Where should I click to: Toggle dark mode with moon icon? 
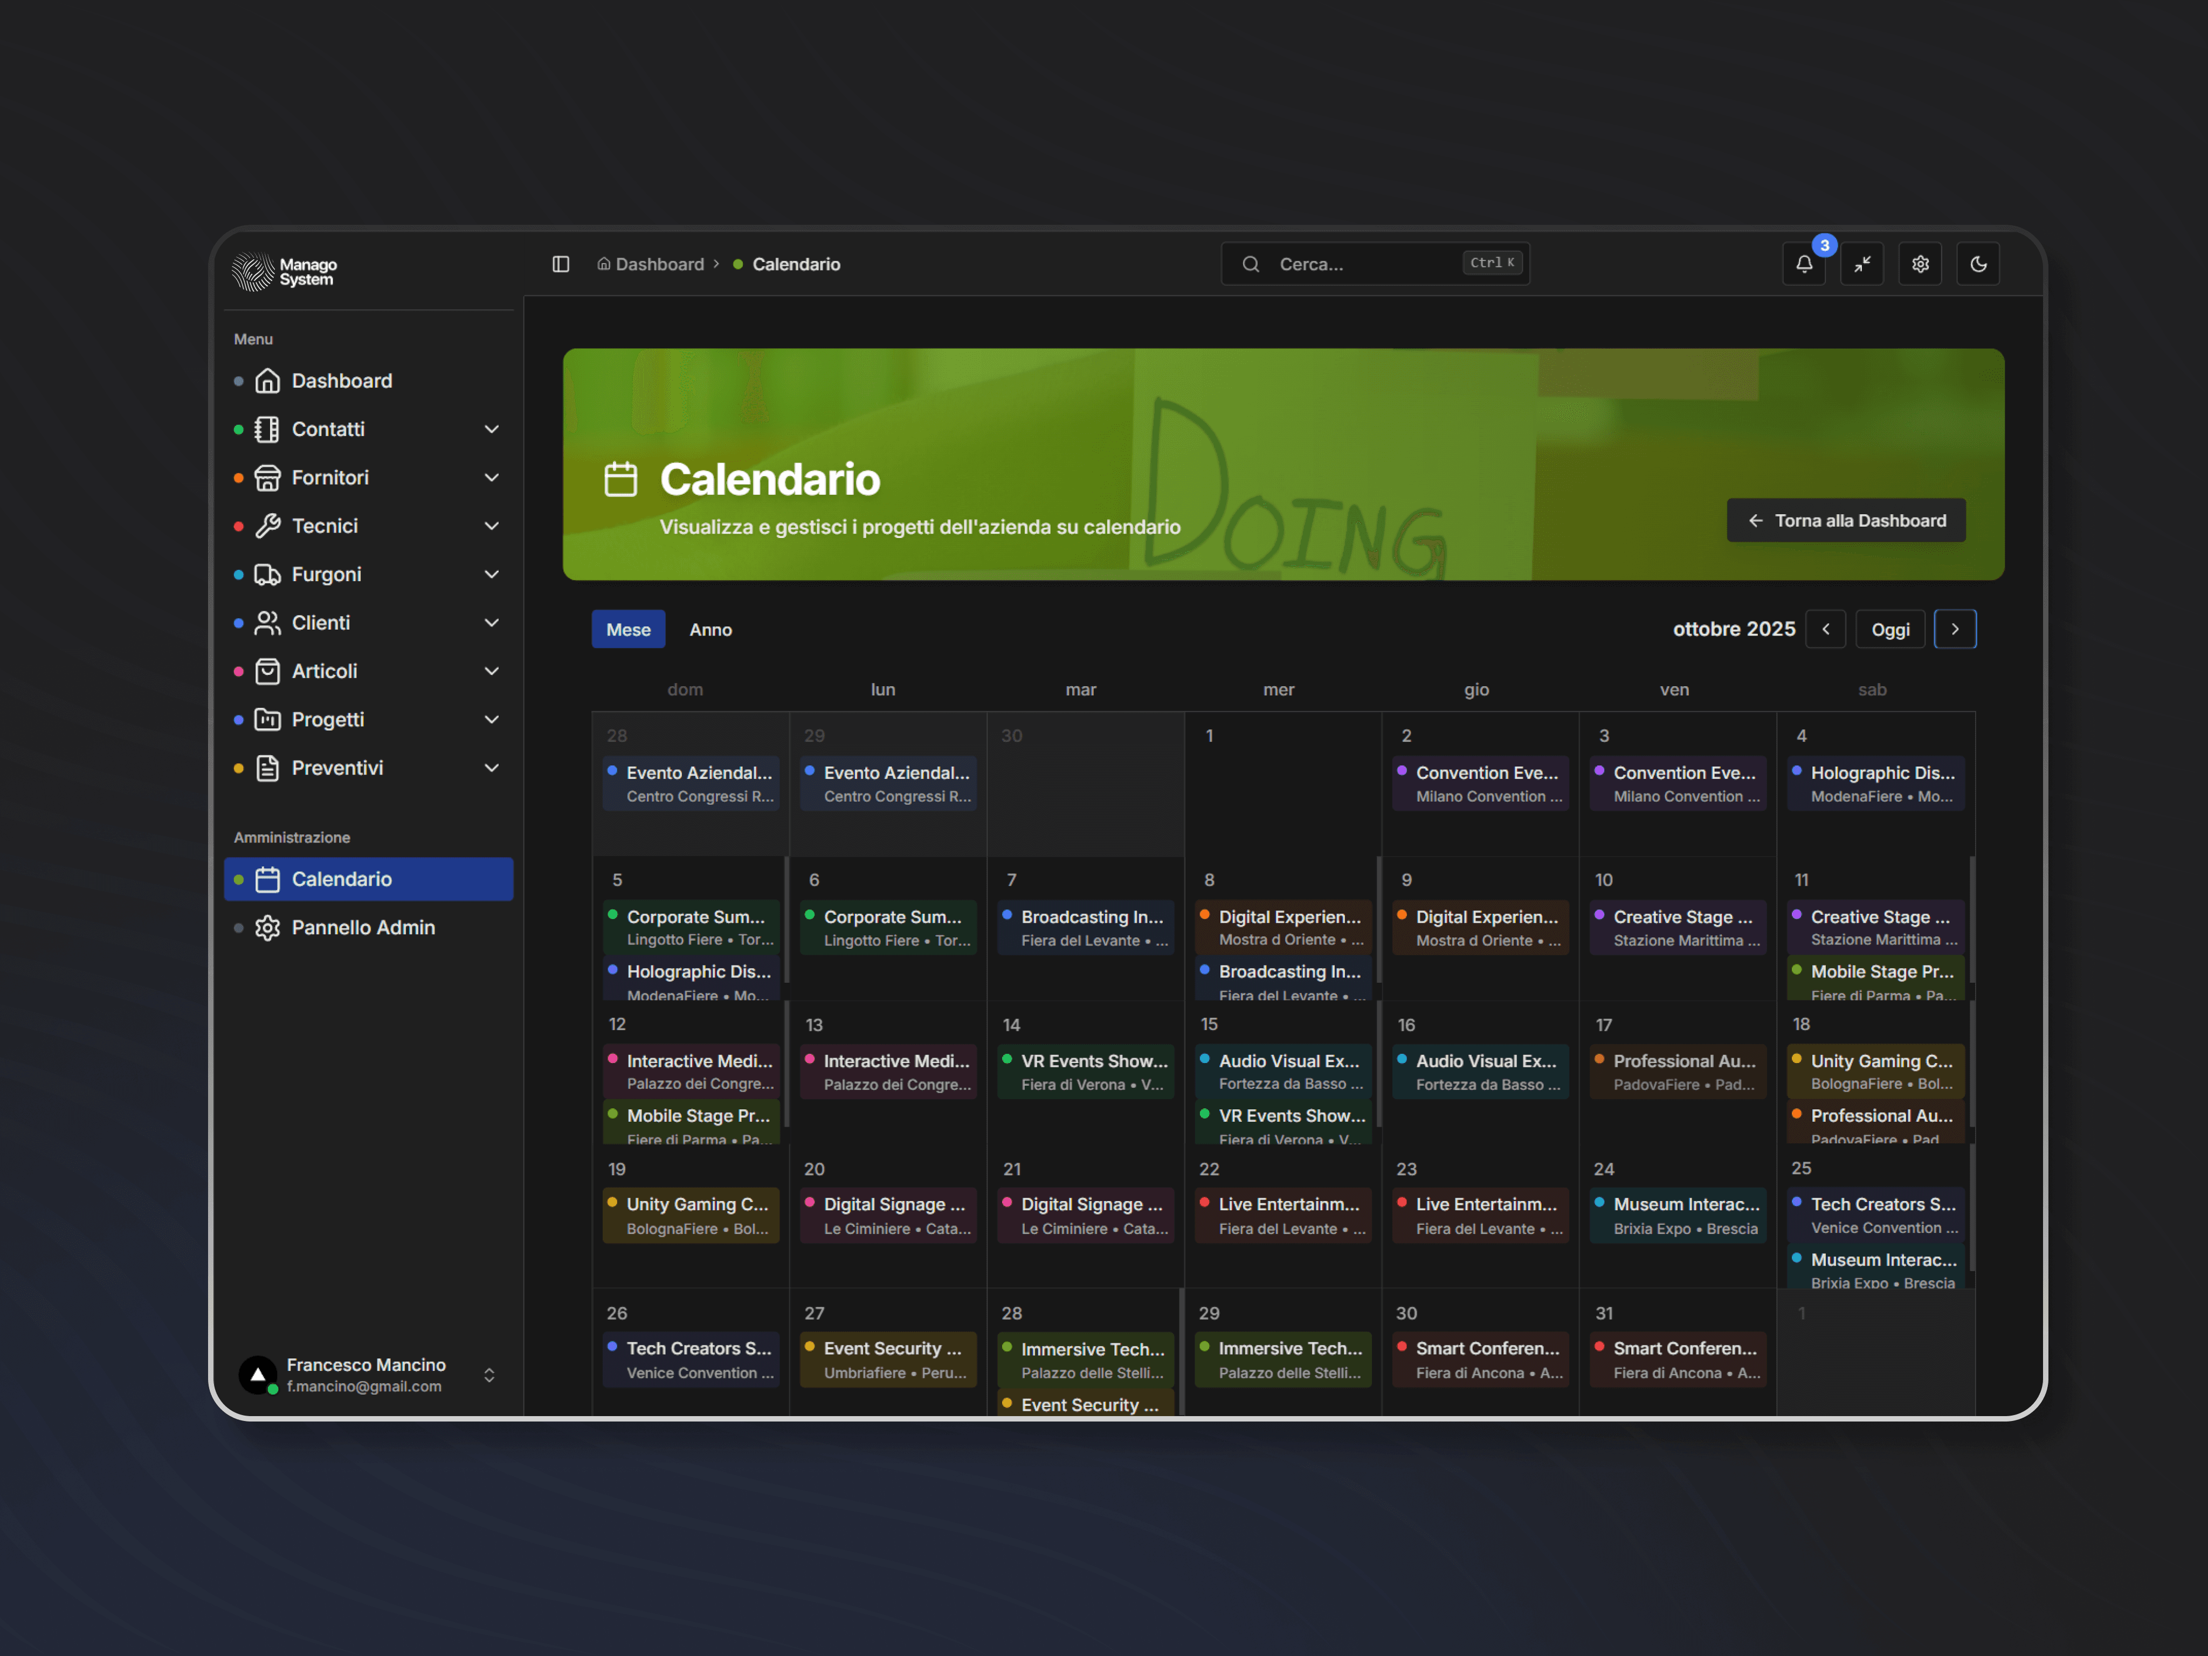click(x=1977, y=265)
